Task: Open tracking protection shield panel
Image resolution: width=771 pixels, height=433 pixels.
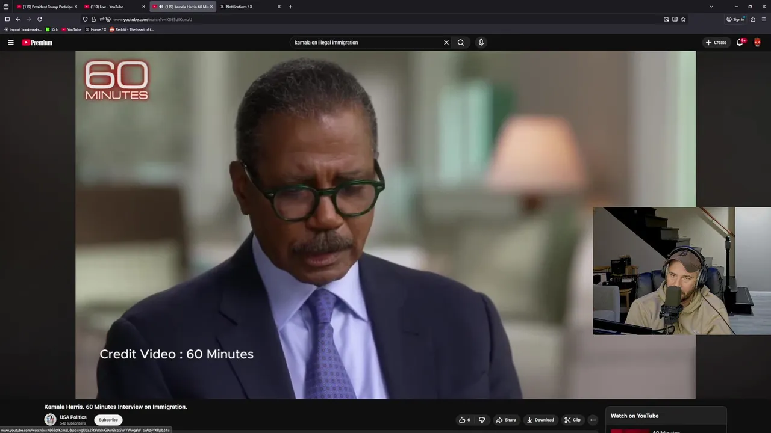Action: tap(85, 19)
